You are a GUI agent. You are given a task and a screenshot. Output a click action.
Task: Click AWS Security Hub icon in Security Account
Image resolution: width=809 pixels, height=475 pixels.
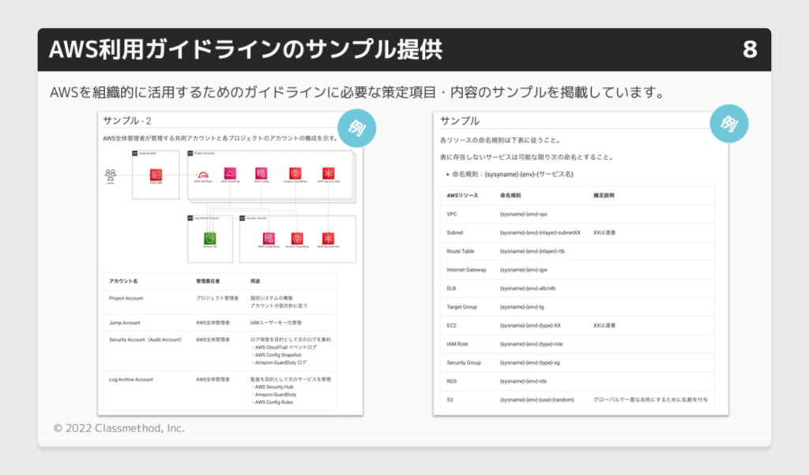[328, 237]
